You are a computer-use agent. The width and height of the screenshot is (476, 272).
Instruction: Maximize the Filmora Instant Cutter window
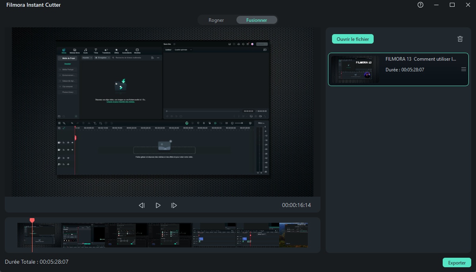(452, 5)
